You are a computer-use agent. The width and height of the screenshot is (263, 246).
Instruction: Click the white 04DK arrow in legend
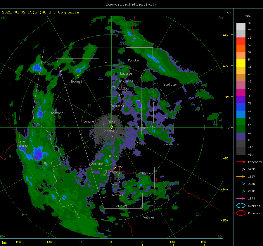click(241, 169)
